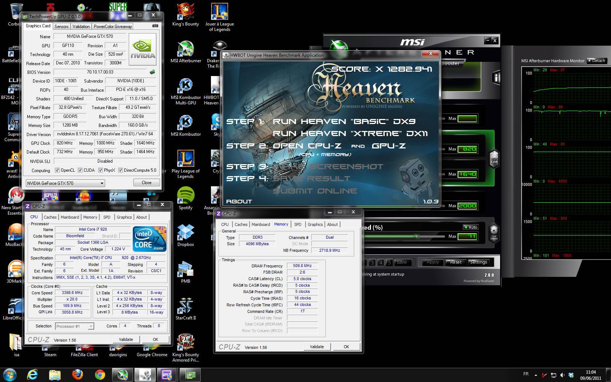Image resolution: width=611 pixels, height=382 pixels.
Task: Select Afterburner profile slot 4
Action: click(380, 262)
